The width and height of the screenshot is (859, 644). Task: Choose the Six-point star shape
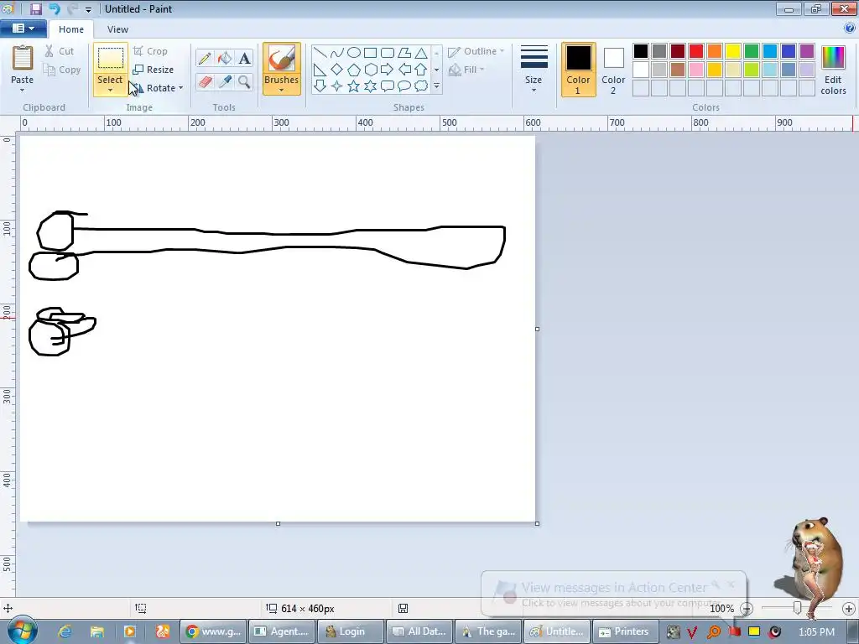click(x=370, y=86)
